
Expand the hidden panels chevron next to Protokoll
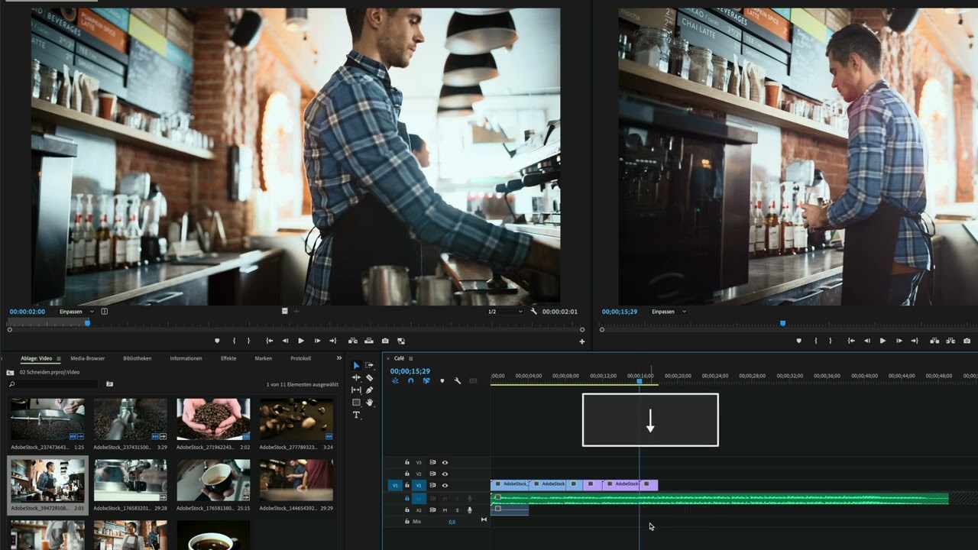point(338,357)
